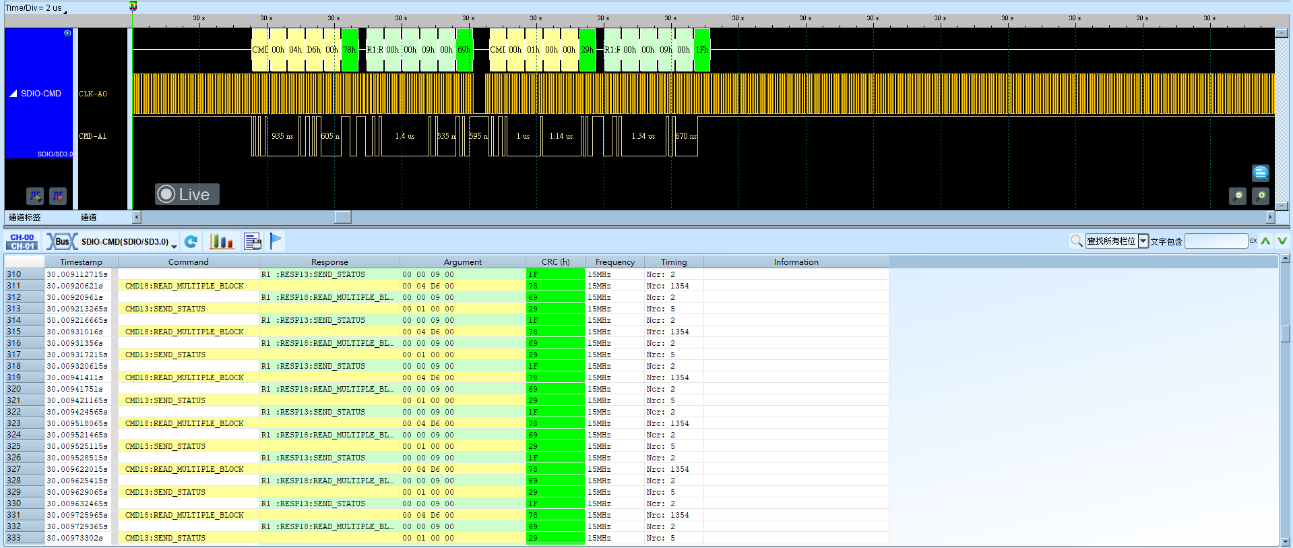This screenshot has width=1293, height=548.
Task: Click the waveform scroll-left arrow
Action: coord(137,217)
